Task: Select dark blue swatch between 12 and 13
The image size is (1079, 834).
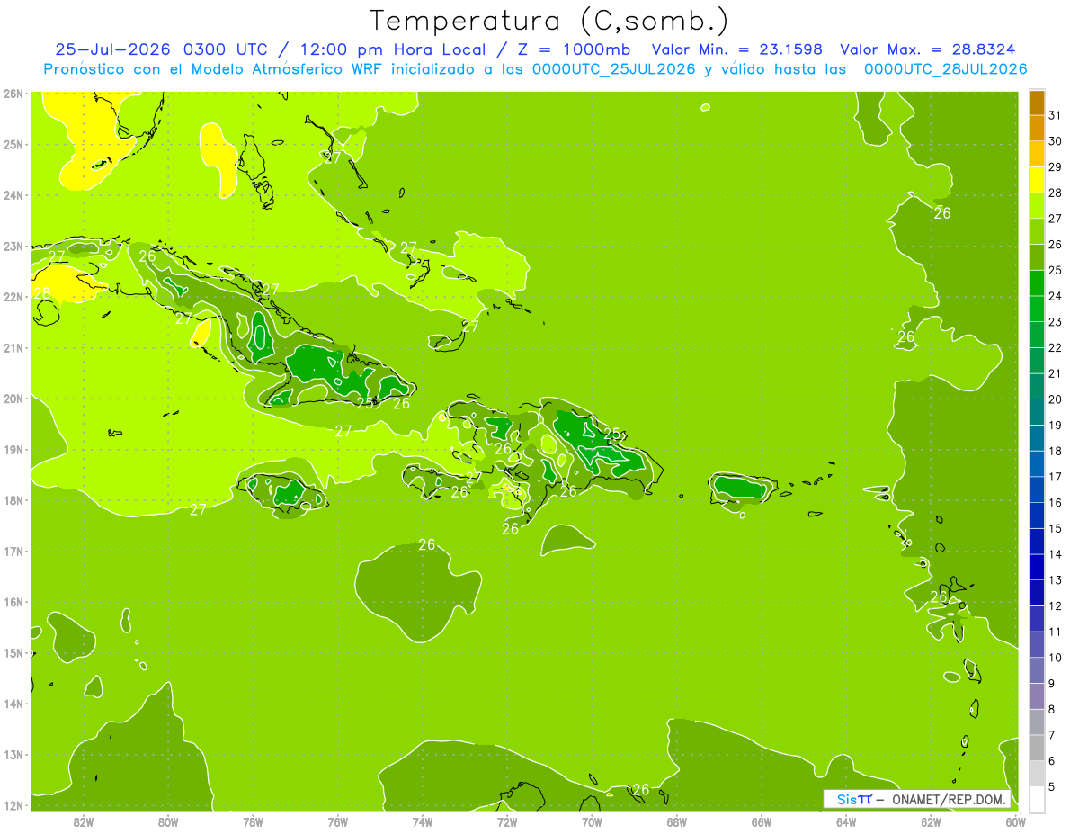Action: 1037,592
